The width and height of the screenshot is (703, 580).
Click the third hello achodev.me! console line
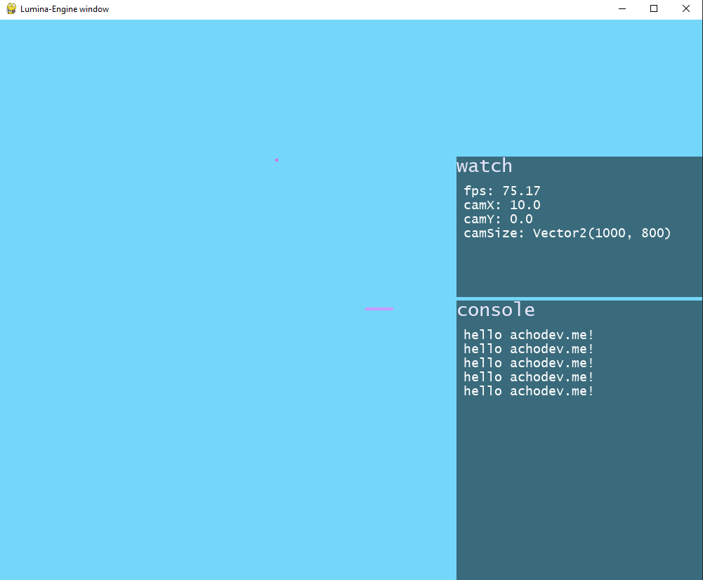529,363
